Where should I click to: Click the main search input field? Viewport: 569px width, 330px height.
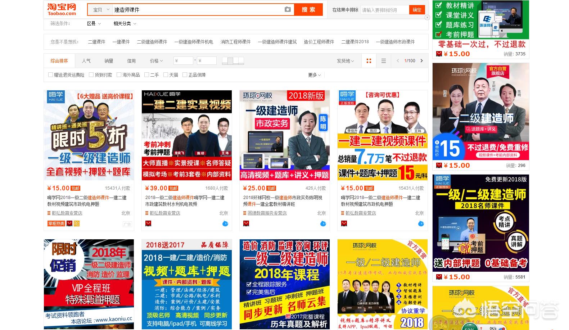tap(197, 10)
